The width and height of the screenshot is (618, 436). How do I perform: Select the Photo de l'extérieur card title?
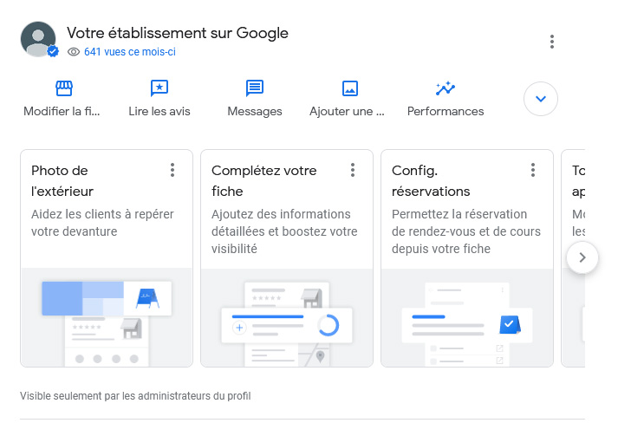tap(62, 180)
